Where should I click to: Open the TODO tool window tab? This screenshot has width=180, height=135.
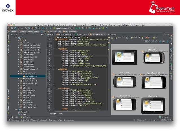[x=15, y=117]
